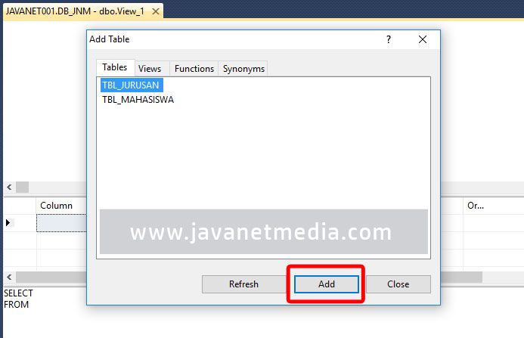Screen dimensions: 524x338
Task: Select the first row via its arrow indicator
Action: 8,222
